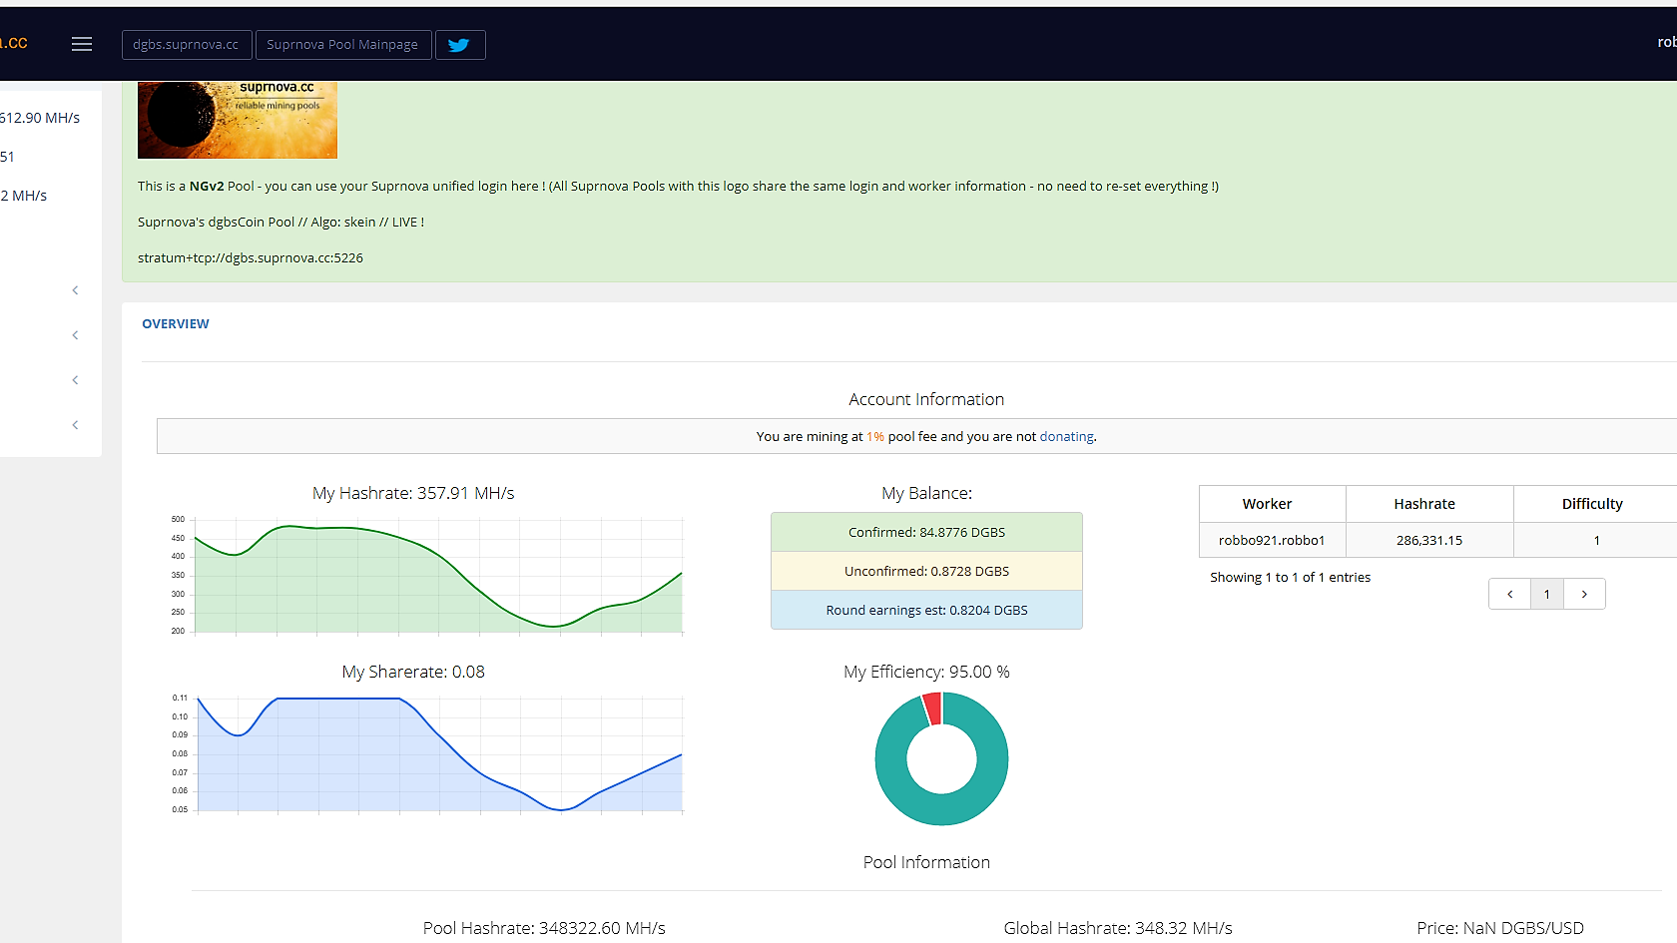The image size is (1677, 943).
Task: Expand the topmost sidebar chevron
Action: tap(75, 290)
